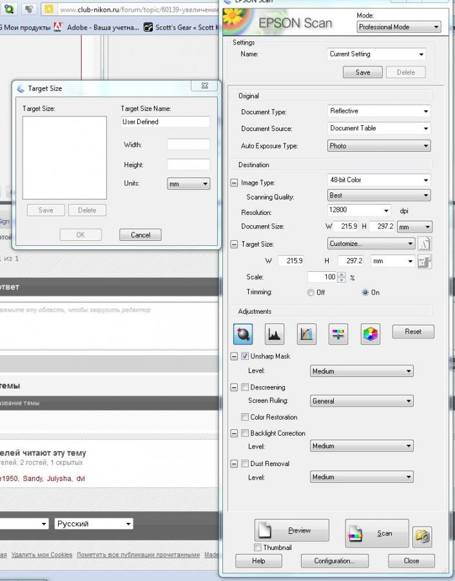
Task: Collapse the Unsharp Mask section
Action: tap(234, 356)
